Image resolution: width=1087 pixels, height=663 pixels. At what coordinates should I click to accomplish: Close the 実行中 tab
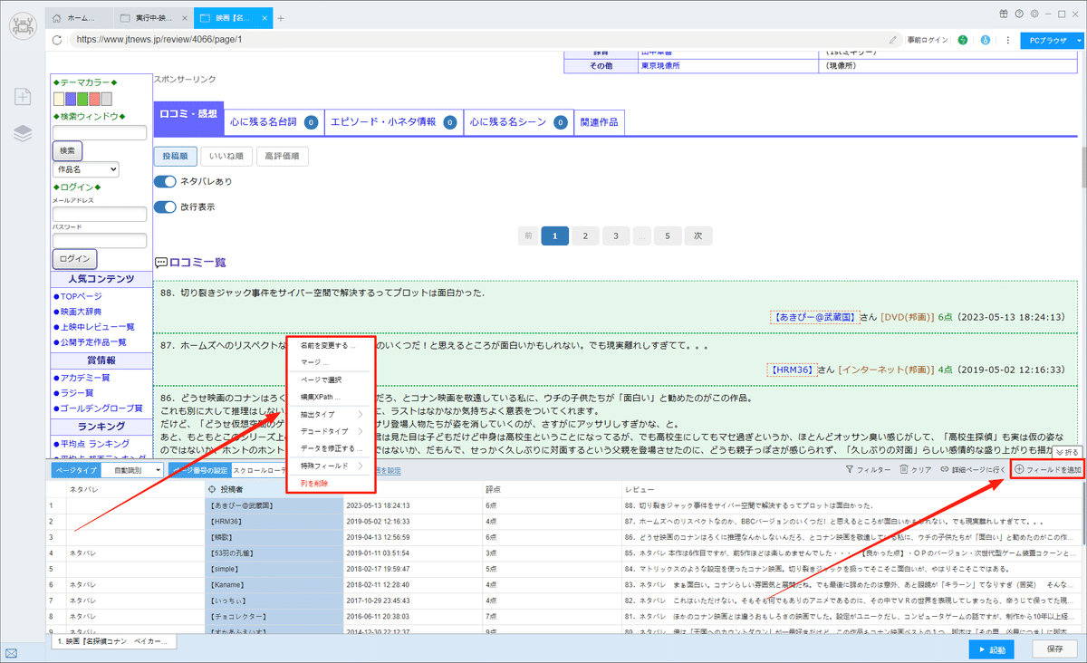click(183, 18)
